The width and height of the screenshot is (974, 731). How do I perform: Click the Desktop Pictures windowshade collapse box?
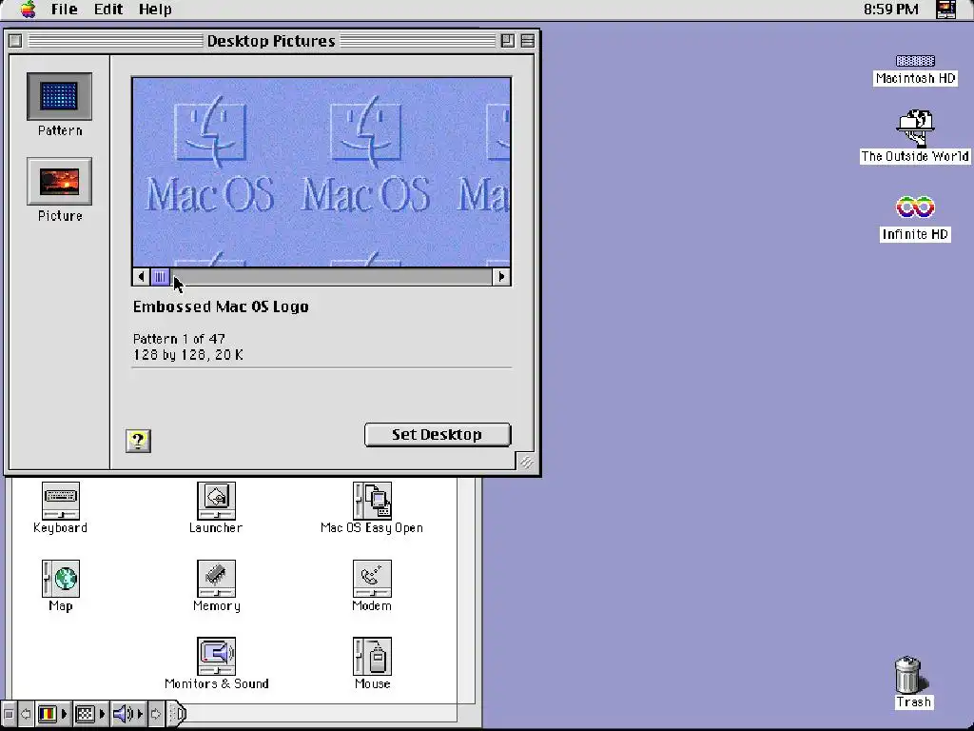(527, 41)
